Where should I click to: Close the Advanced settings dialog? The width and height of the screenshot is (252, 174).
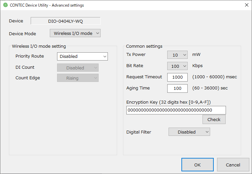(247, 5)
